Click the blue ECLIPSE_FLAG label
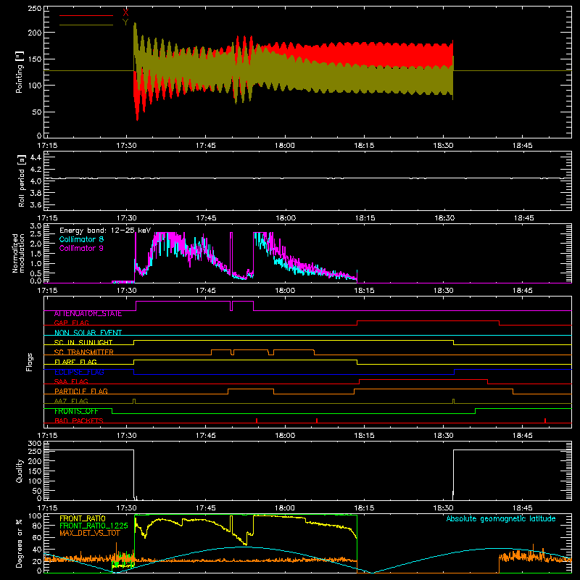Viewport: 580px width, 580px height. point(79,372)
